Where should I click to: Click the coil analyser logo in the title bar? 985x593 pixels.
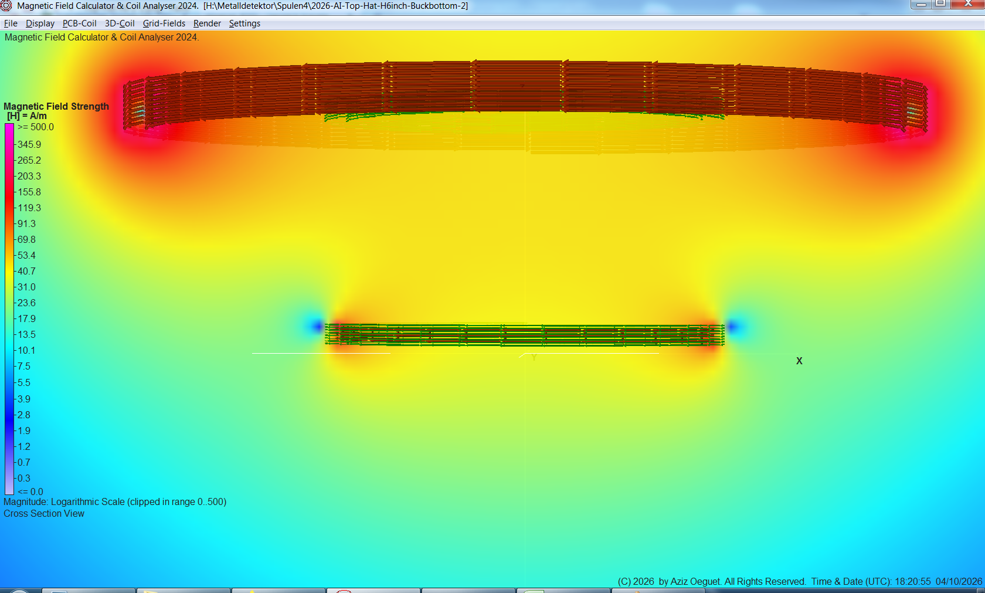coord(6,6)
